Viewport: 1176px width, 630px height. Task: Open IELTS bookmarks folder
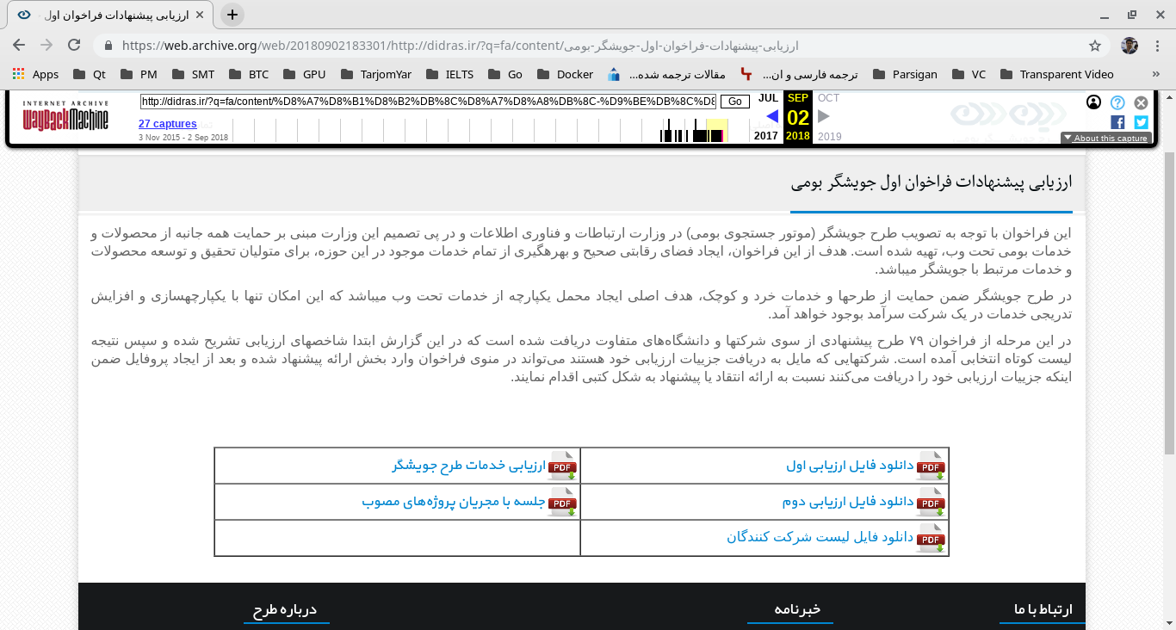[450, 74]
